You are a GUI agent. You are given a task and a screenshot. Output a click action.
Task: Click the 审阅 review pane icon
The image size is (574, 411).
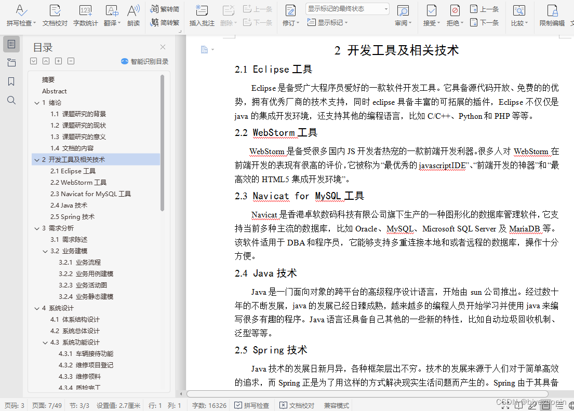(403, 10)
